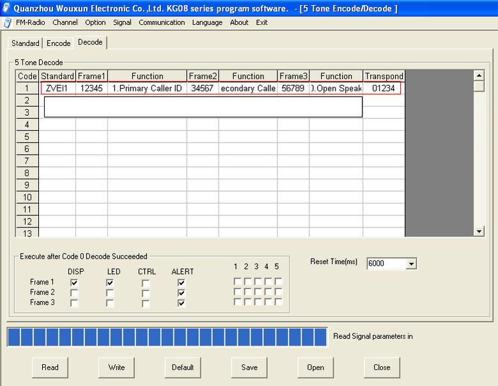Click the app icon in the menu bar
The height and width of the screenshot is (386, 498).
pyautogui.click(x=7, y=22)
